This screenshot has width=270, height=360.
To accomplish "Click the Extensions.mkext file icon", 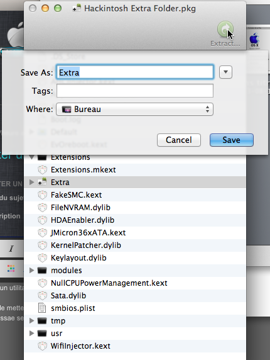I will tap(42, 170).
